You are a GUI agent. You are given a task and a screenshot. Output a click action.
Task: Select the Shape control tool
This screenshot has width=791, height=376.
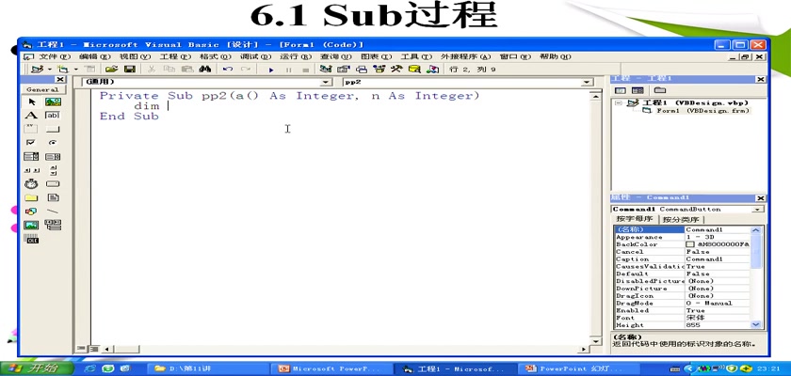[x=32, y=211]
